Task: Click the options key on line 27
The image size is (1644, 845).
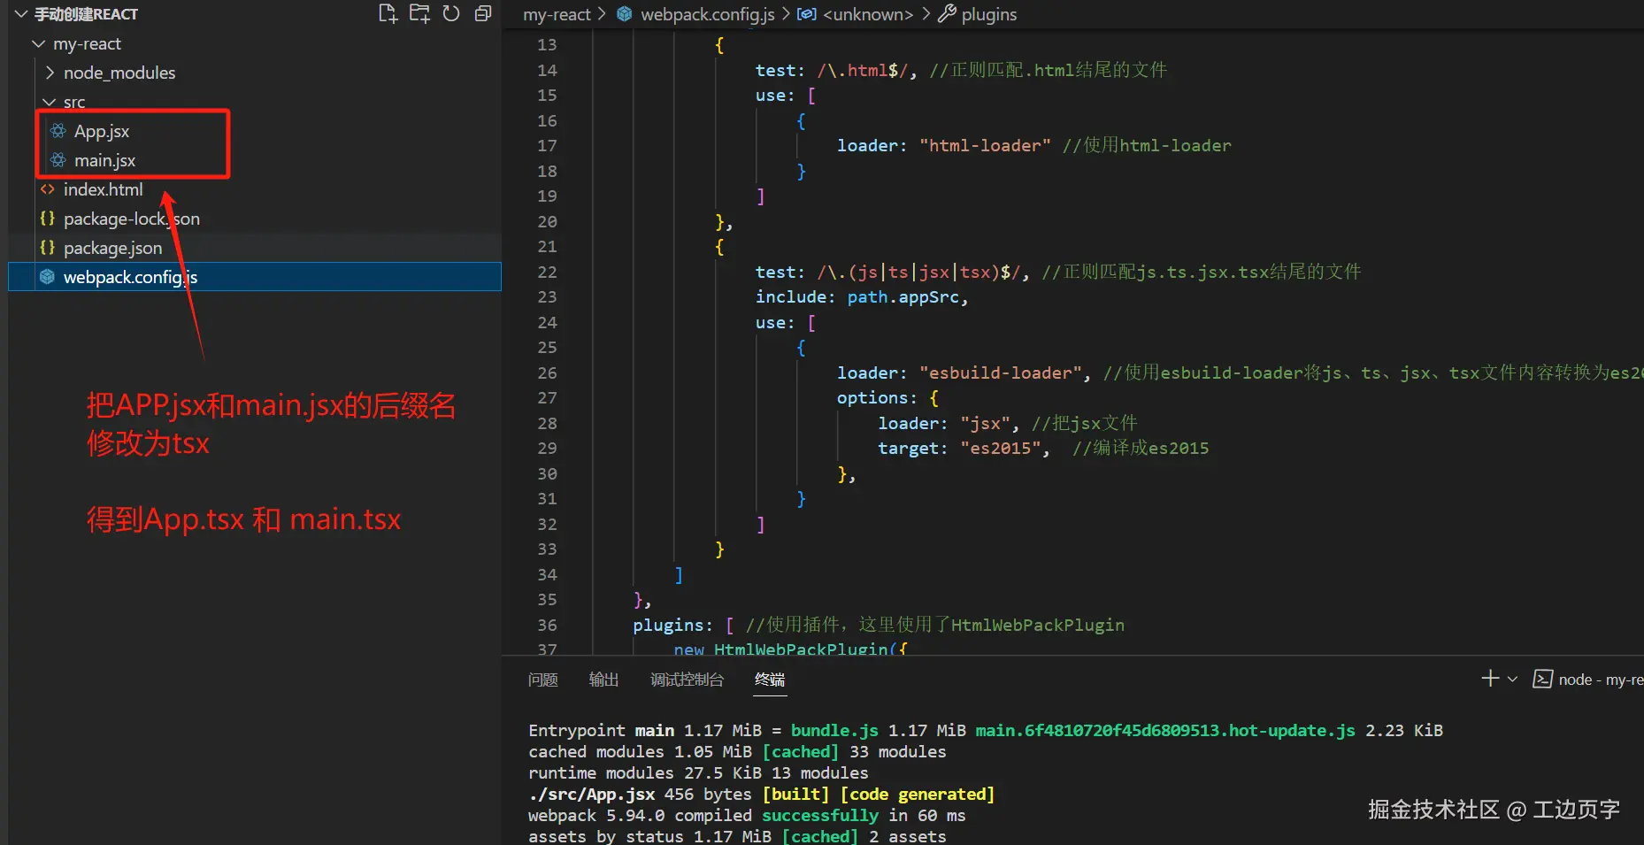Action: (872, 398)
